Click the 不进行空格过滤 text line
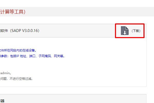This screenshot has width=154, height=103. (21, 79)
